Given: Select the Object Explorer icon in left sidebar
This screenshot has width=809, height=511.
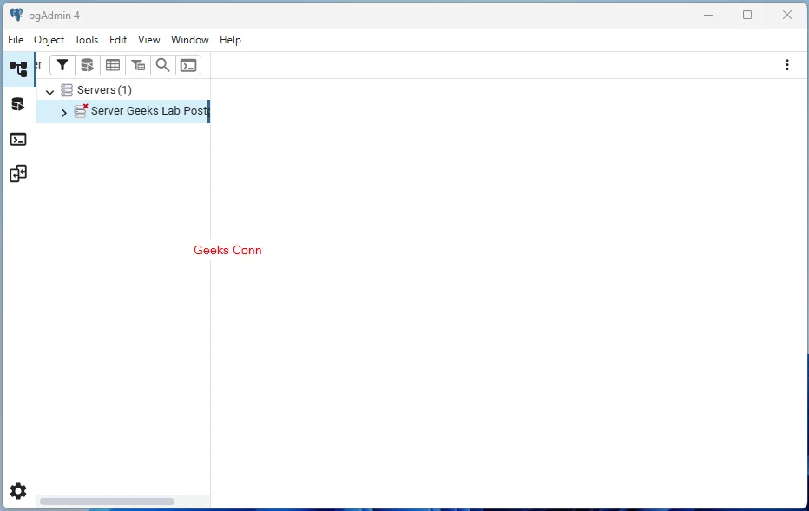Looking at the screenshot, I should coord(18,69).
